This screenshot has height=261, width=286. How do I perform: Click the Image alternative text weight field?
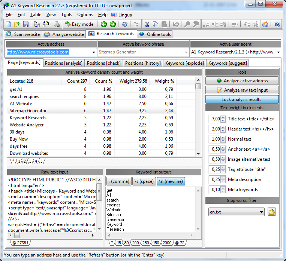[x=215, y=159]
